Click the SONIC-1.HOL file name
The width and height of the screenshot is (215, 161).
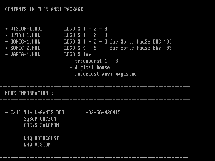coord(25,42)
